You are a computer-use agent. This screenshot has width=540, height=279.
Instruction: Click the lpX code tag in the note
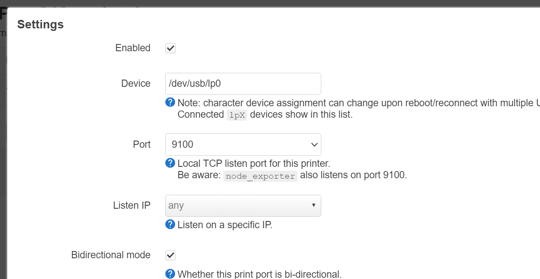click(237, 115)
